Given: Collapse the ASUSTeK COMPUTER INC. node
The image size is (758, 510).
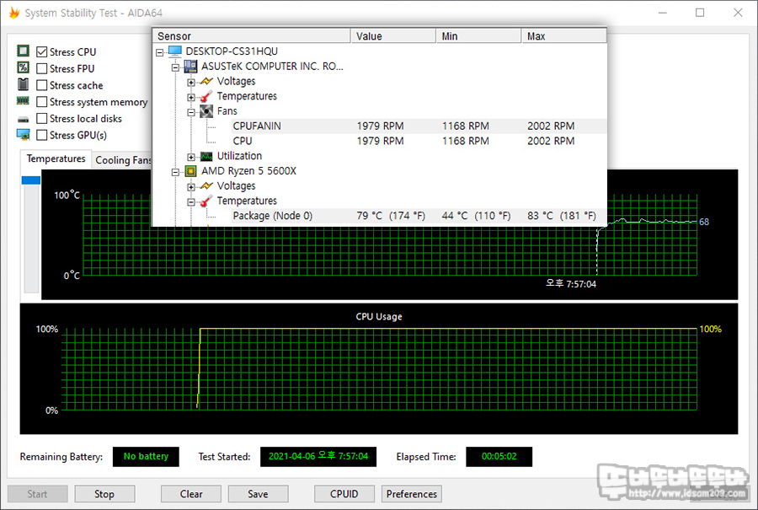Looking at the screenshot, I should [x=175, y=67].
